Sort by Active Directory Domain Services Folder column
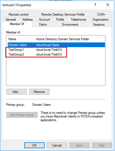115x151 pixels. coord(70,39)
